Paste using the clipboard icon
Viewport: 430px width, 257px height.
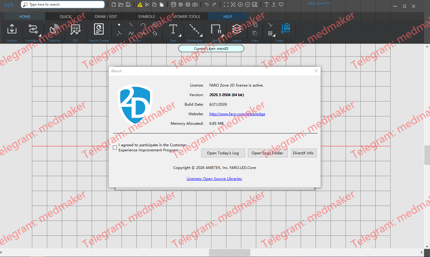point(162,4)
